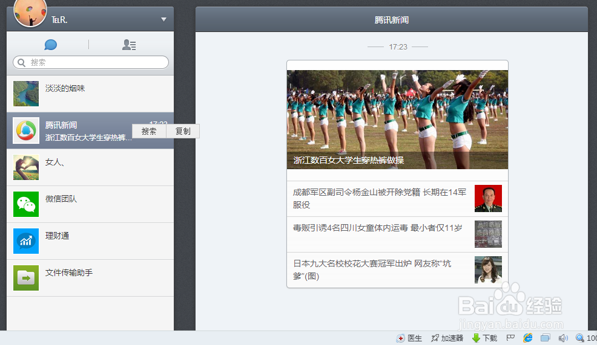Select the 腾讯新闻 conversation name

(x=61, y=125)
